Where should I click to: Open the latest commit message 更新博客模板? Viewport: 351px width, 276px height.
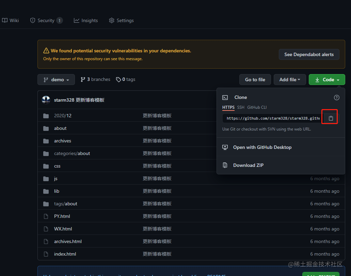[90, 100]
